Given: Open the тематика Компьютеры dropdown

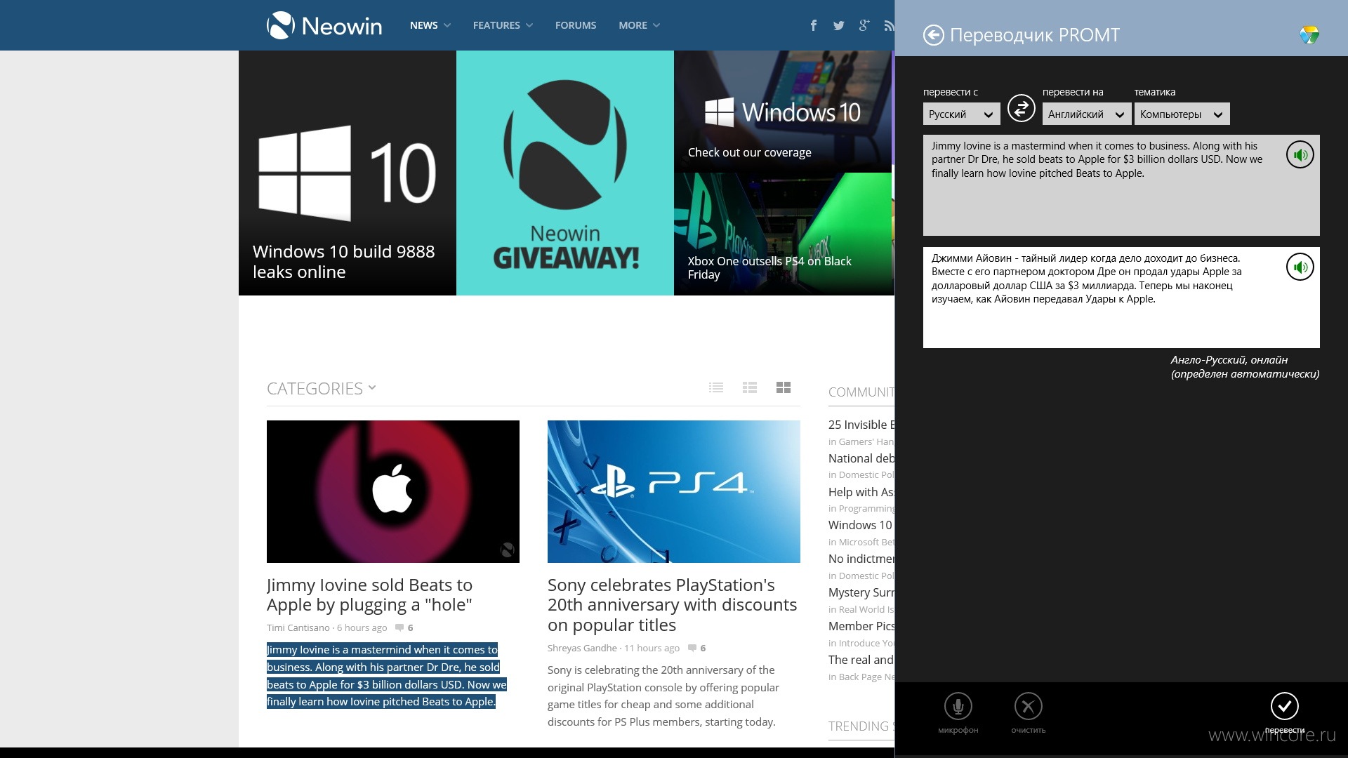Looking at the screenshot, I should (x=1182, y=114).
